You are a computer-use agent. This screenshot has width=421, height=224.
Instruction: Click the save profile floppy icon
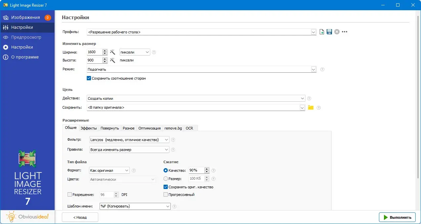point(329,32)
